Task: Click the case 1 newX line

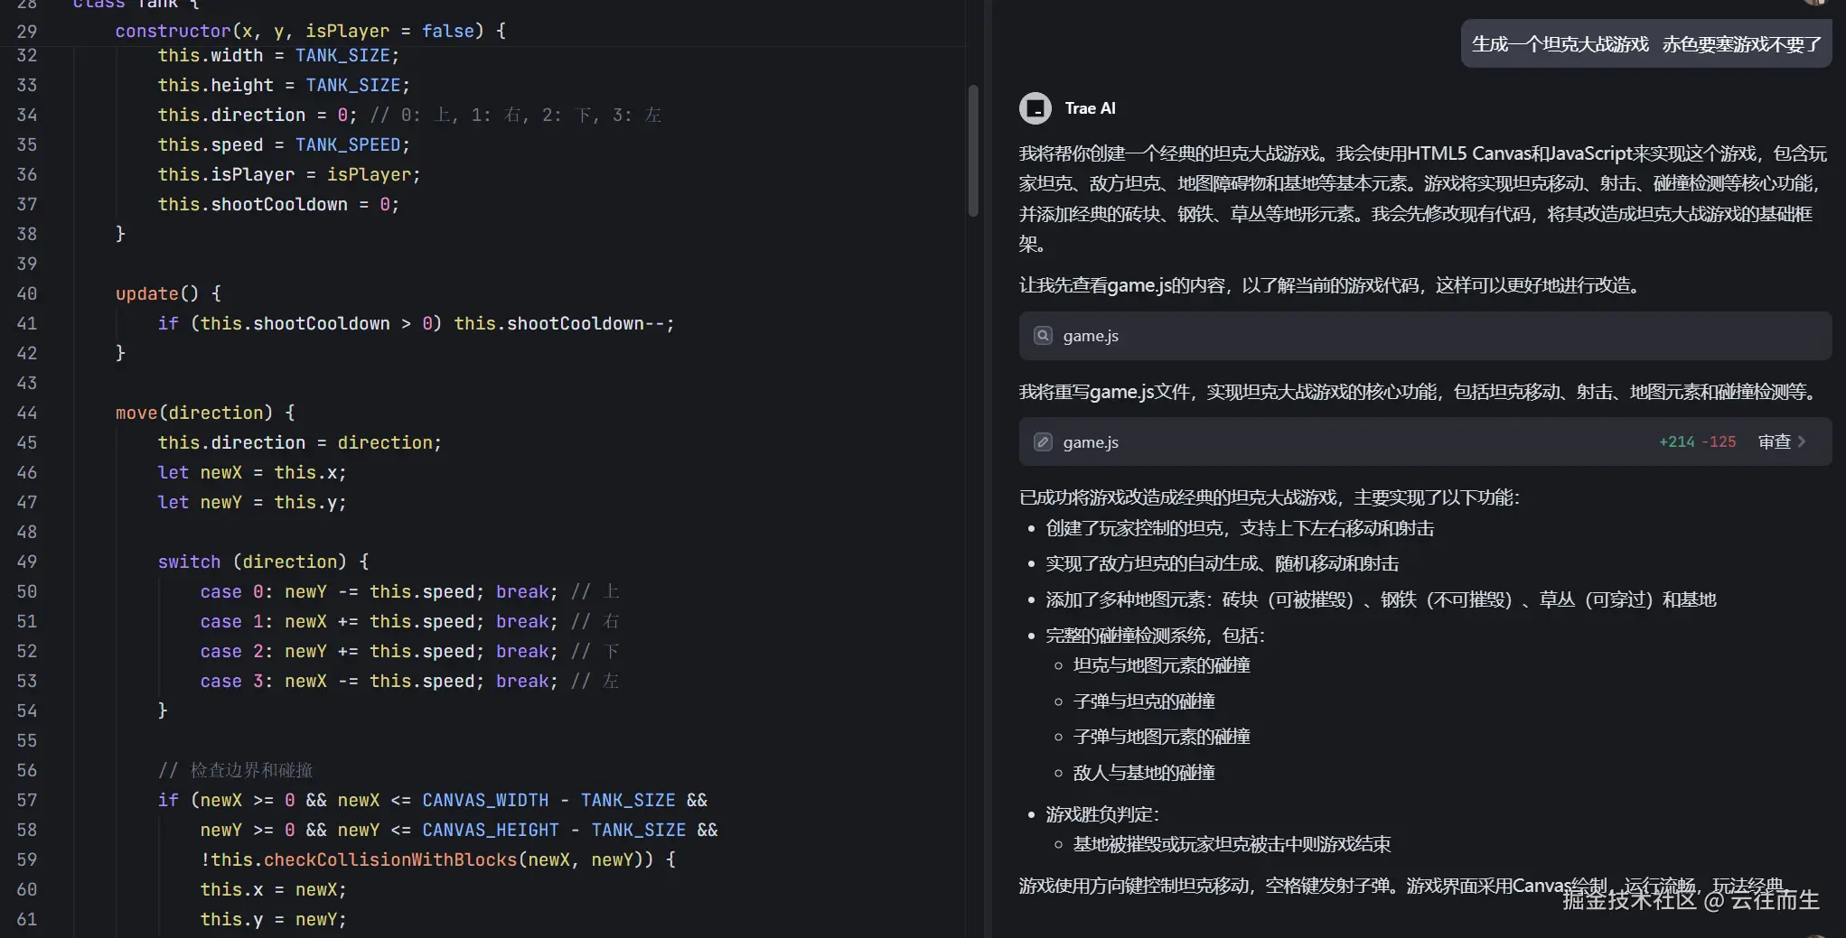Action: [409, 621]
